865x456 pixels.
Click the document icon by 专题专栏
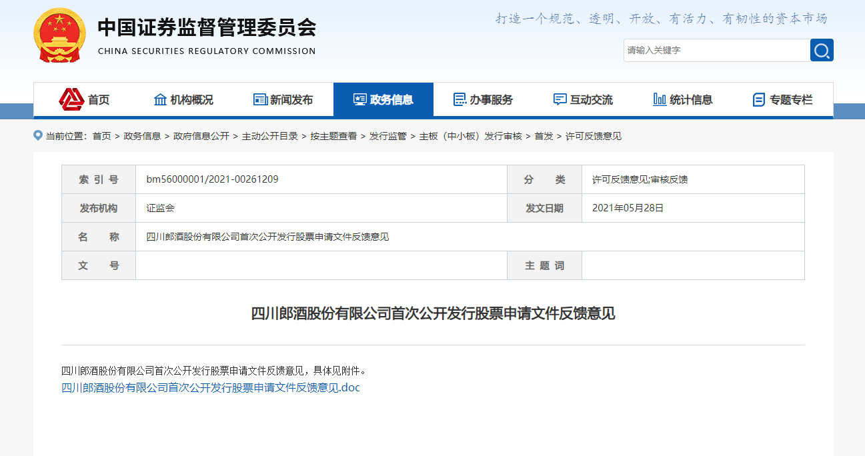click(759, 99)
